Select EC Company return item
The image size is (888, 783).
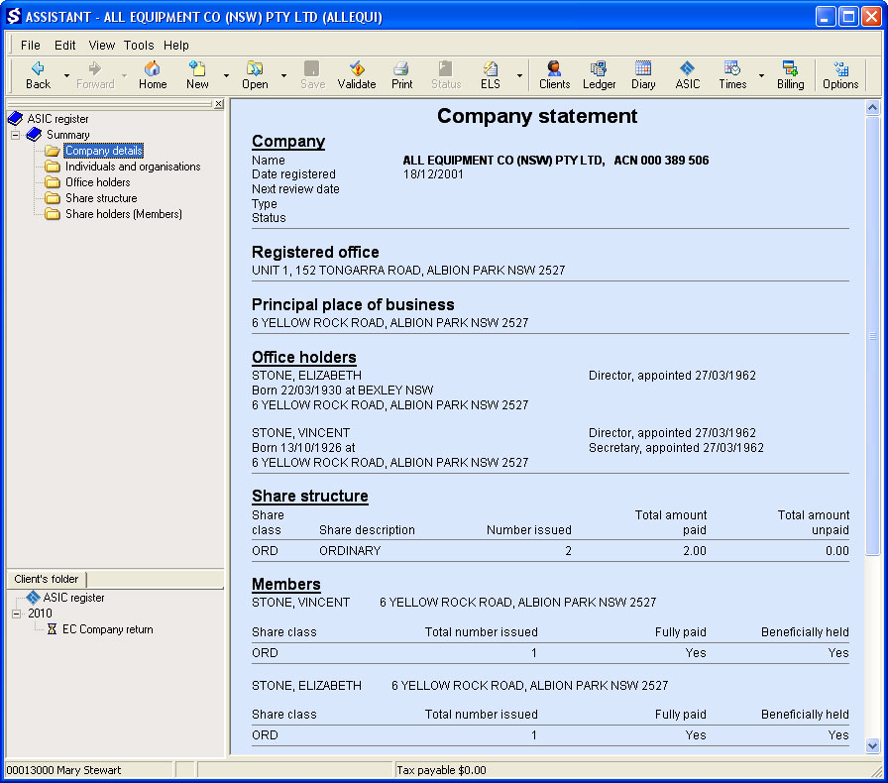(x=108, y=629)
